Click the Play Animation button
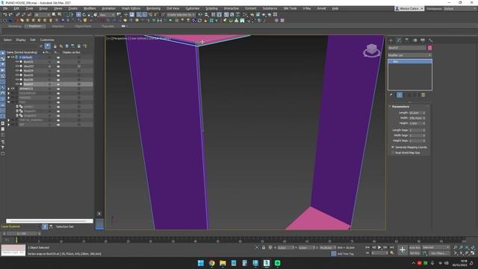The width and height of the screenshot is (478, 269). [379, 247]
